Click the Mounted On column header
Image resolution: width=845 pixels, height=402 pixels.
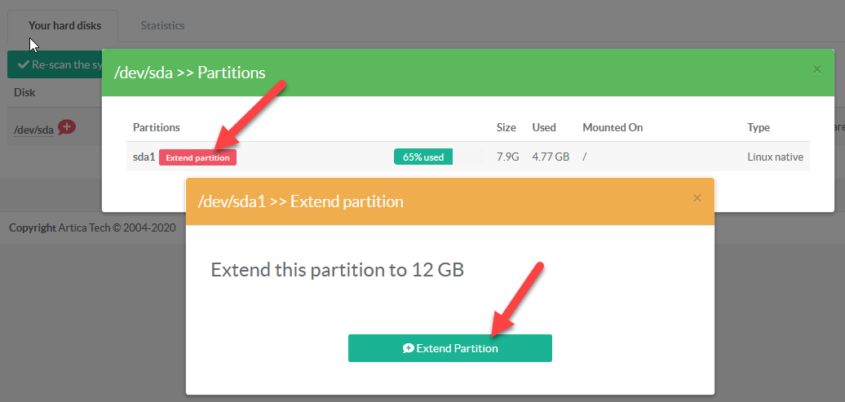click(613, 127)
